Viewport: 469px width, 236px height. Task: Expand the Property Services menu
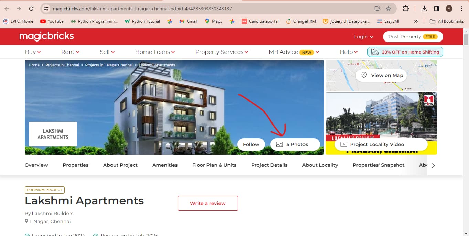pos(222,52)
